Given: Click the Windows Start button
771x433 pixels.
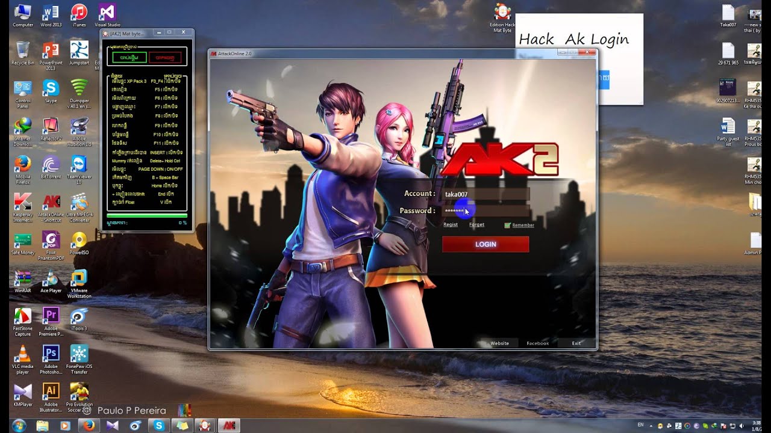Looking at the screenshot, I should pos(18,425).
